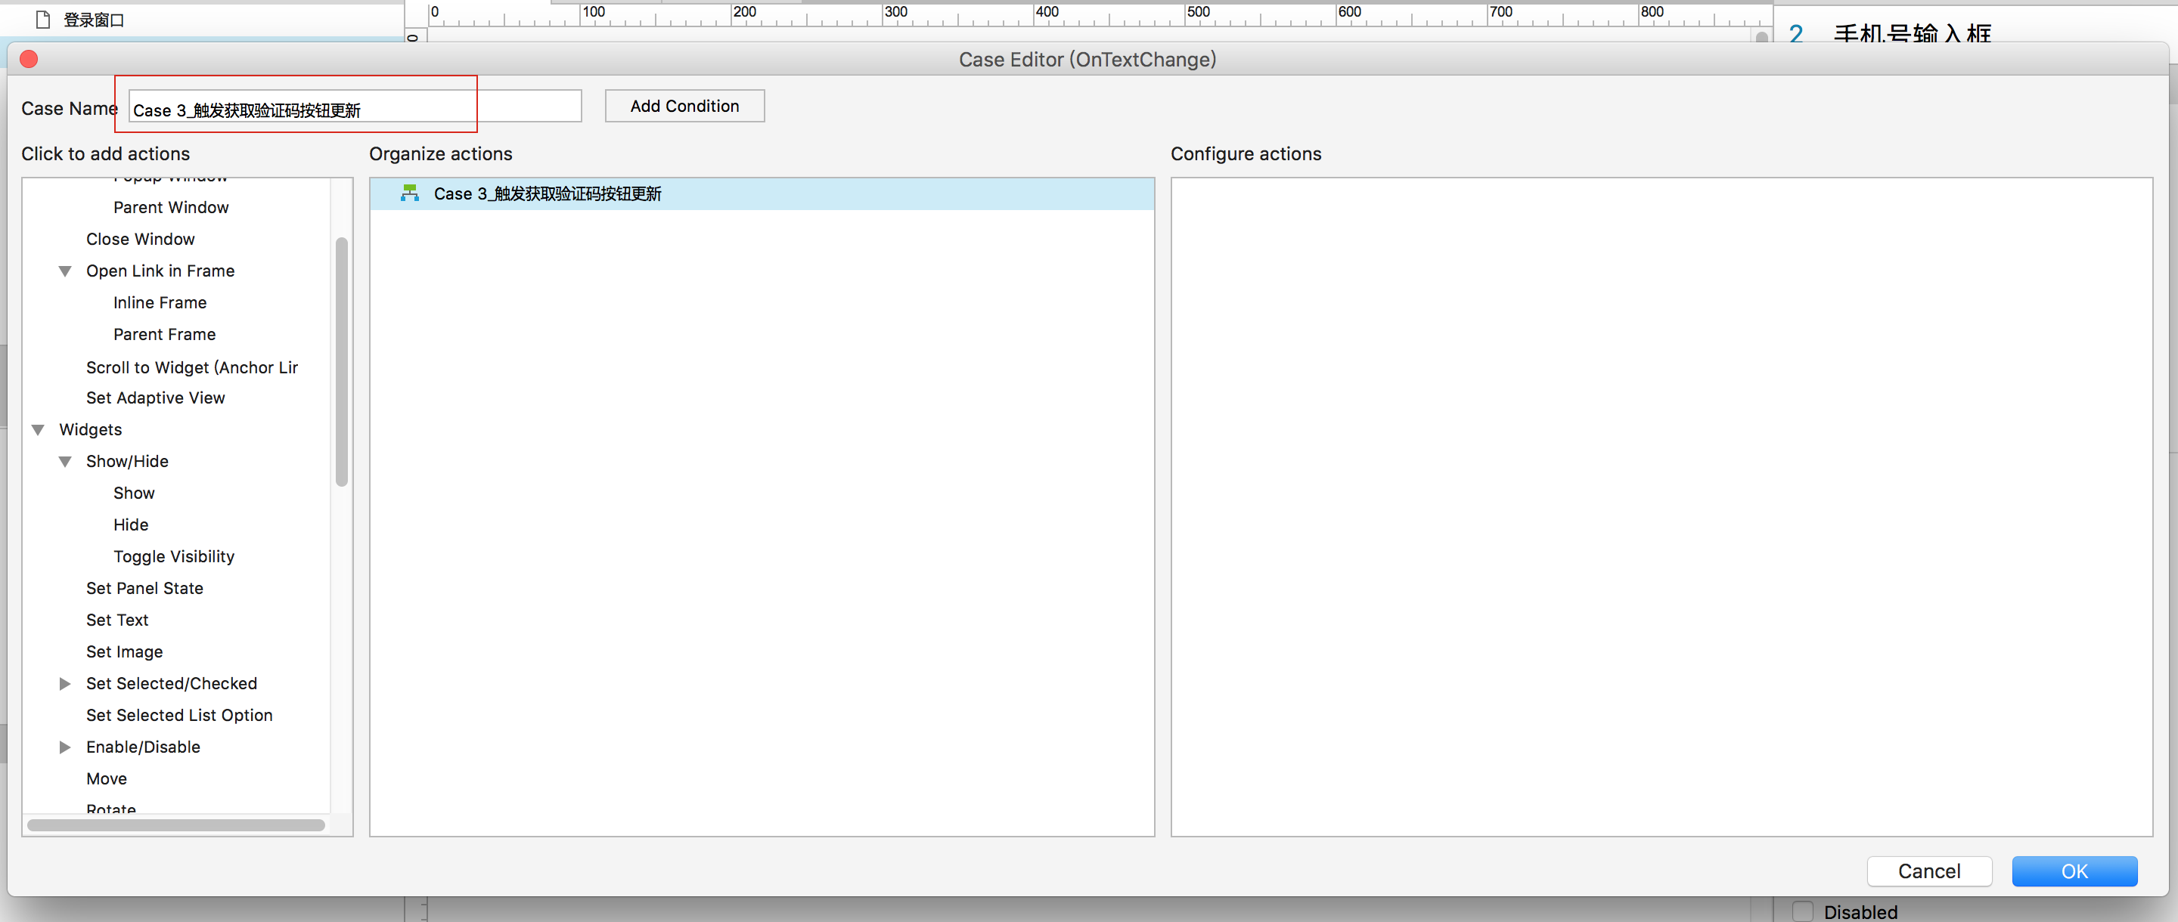Click the Add Condition button
2178x922 pixels.
(x=684, y=107)
